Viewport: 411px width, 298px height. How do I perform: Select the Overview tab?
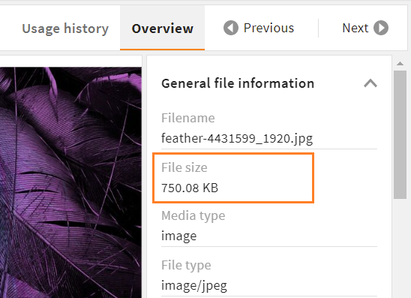[x=162, y=28]
